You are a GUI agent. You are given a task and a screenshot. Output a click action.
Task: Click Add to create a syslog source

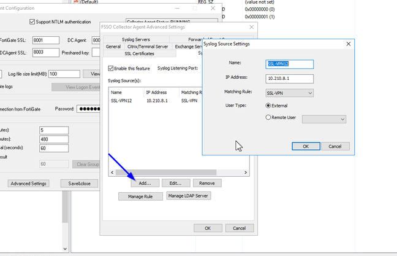[145, 183]
